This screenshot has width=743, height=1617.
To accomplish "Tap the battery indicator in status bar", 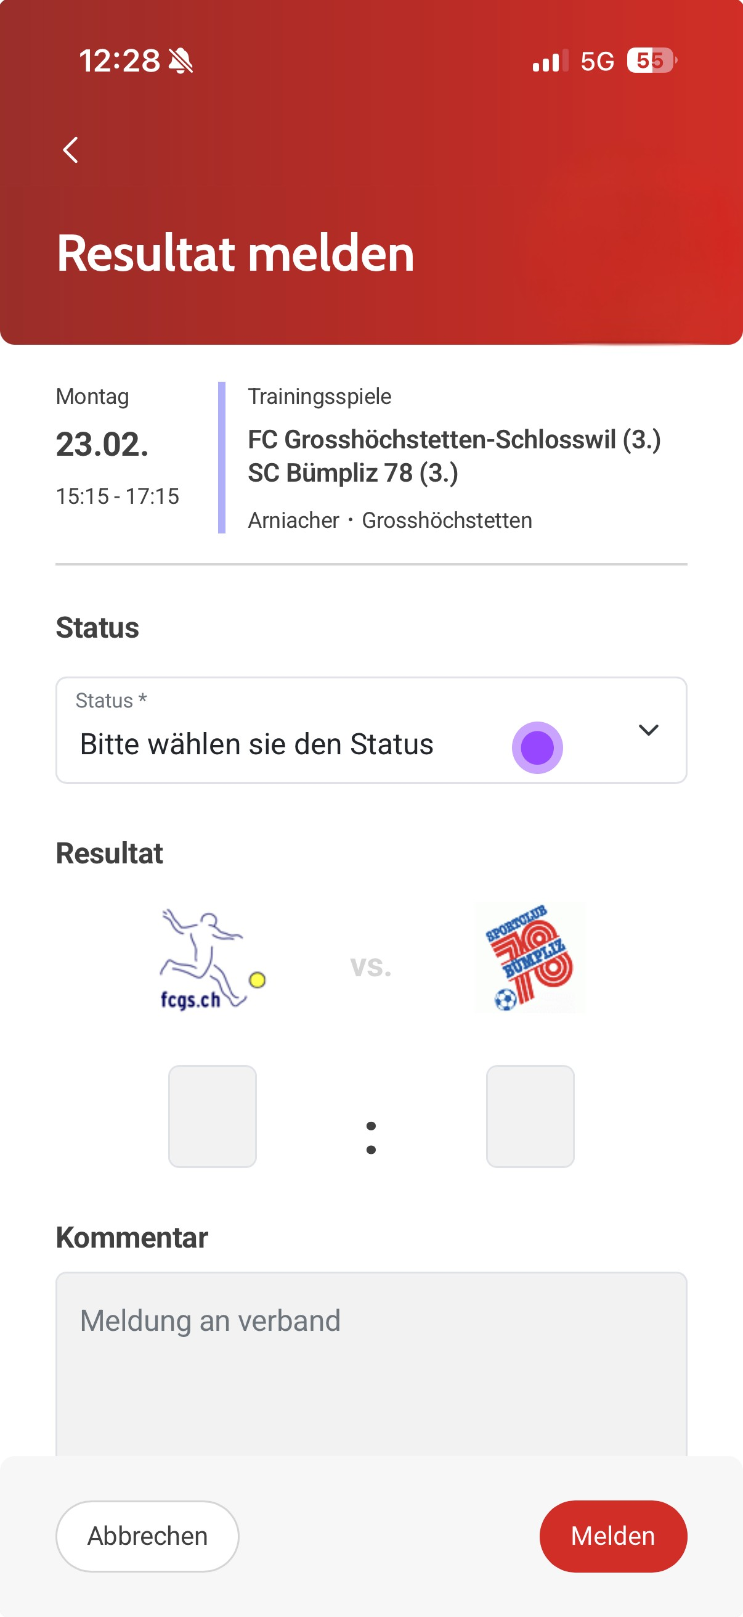I will tap(651, 61).
